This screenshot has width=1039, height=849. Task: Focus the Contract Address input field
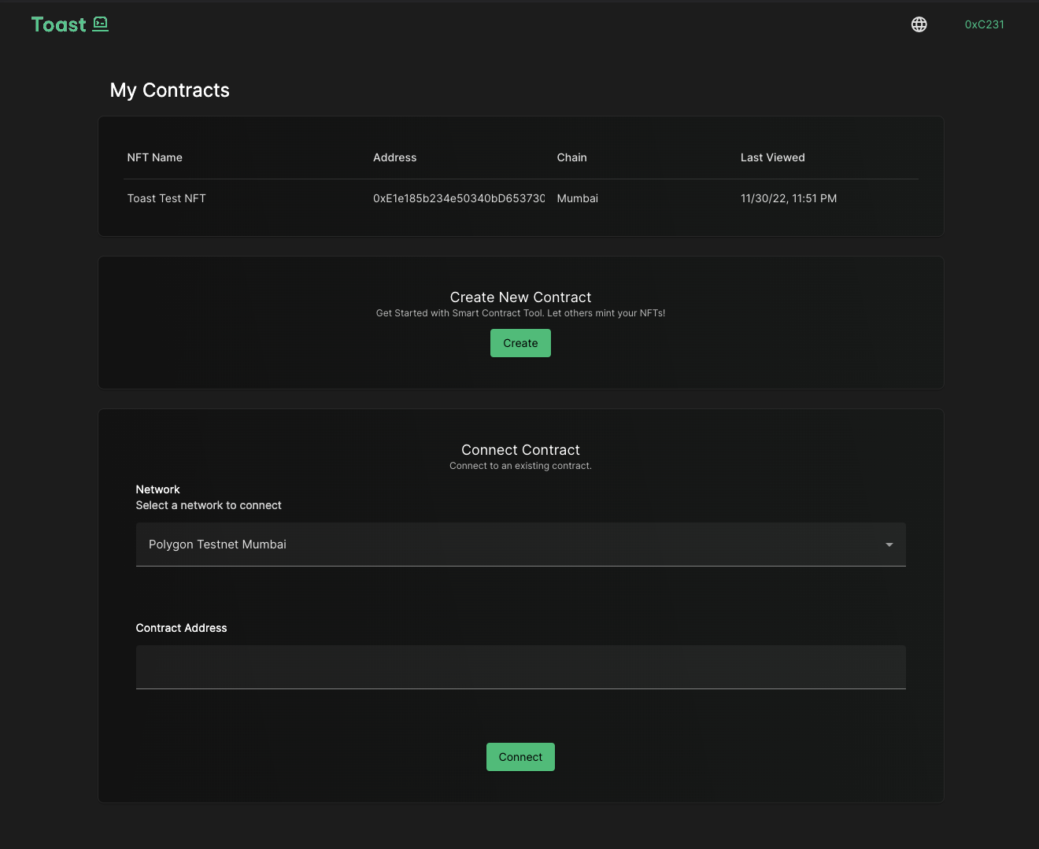coord(520,667)
